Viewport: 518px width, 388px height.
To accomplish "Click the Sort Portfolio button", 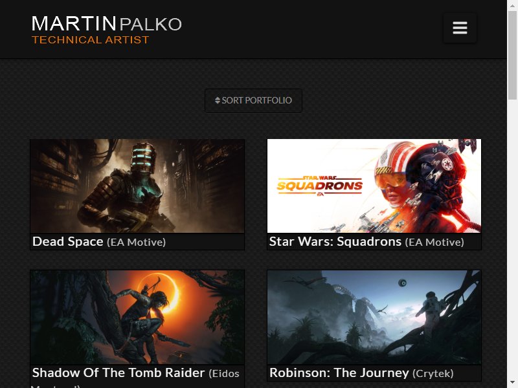I will [x=253, y=101].
